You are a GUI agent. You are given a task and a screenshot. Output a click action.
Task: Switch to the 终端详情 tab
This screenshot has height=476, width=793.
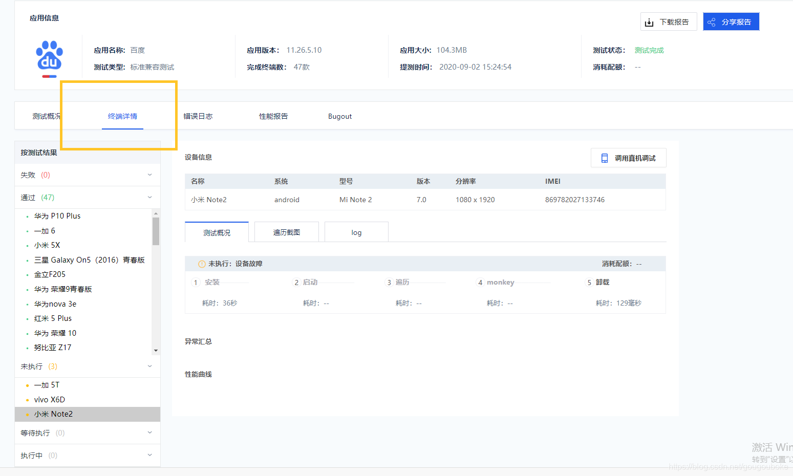(122, 116)
